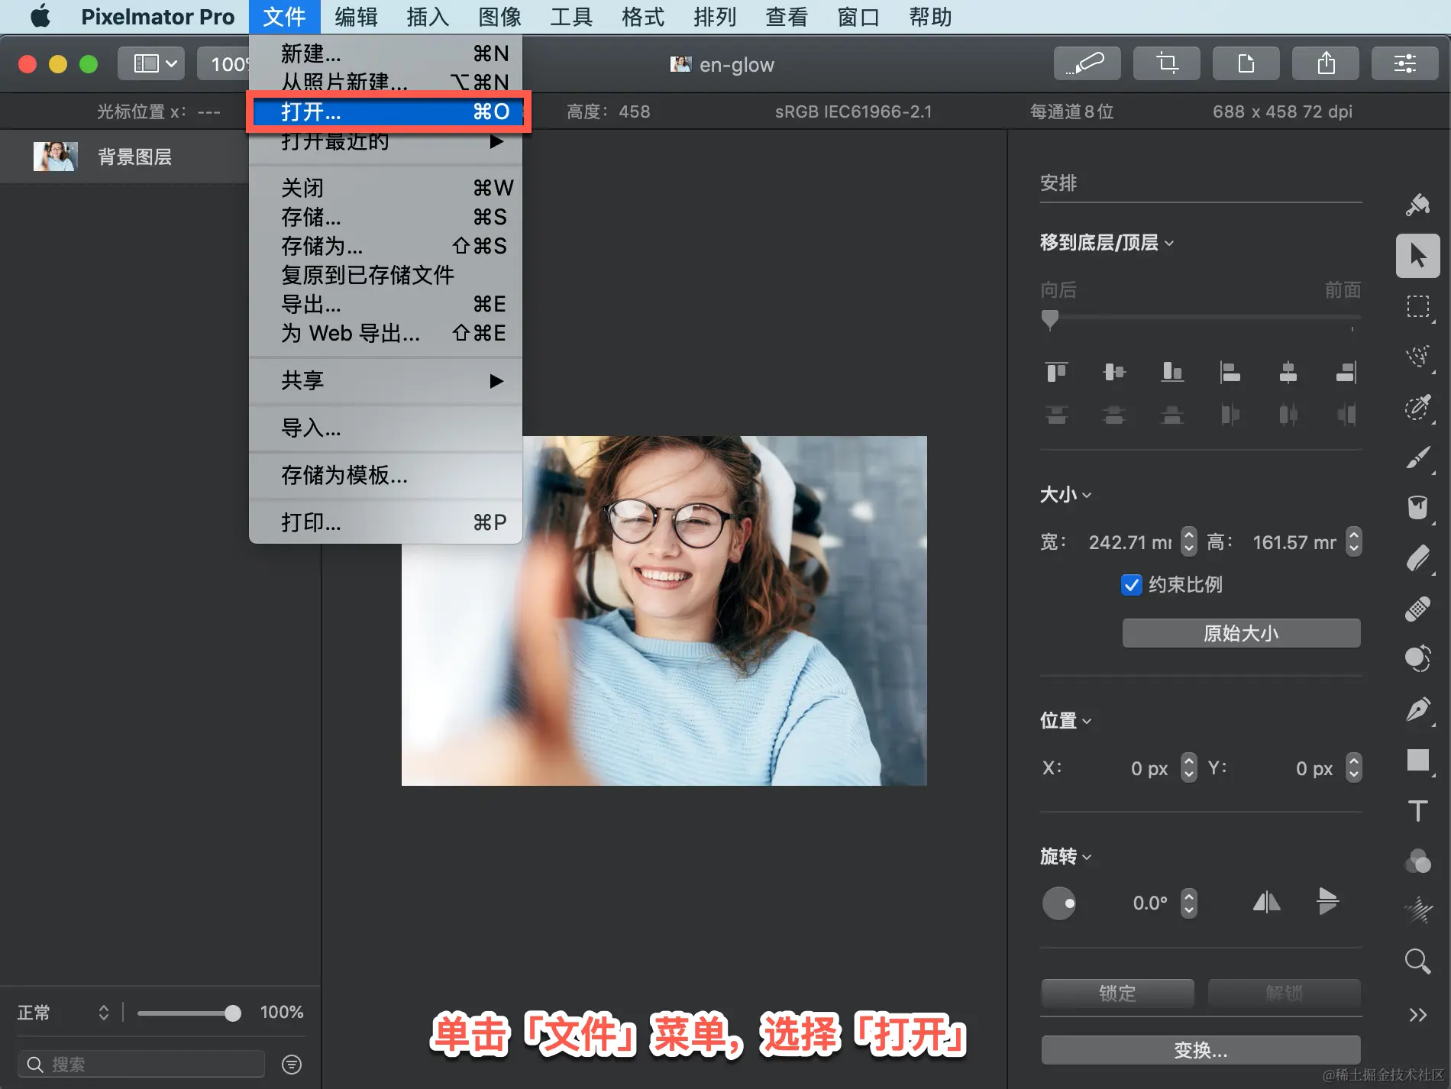Image resolution: width=1451 pixels, height=1089 pixels.
Task: Choose 为 Web 导出... menu item
Action: pos(386,333)
